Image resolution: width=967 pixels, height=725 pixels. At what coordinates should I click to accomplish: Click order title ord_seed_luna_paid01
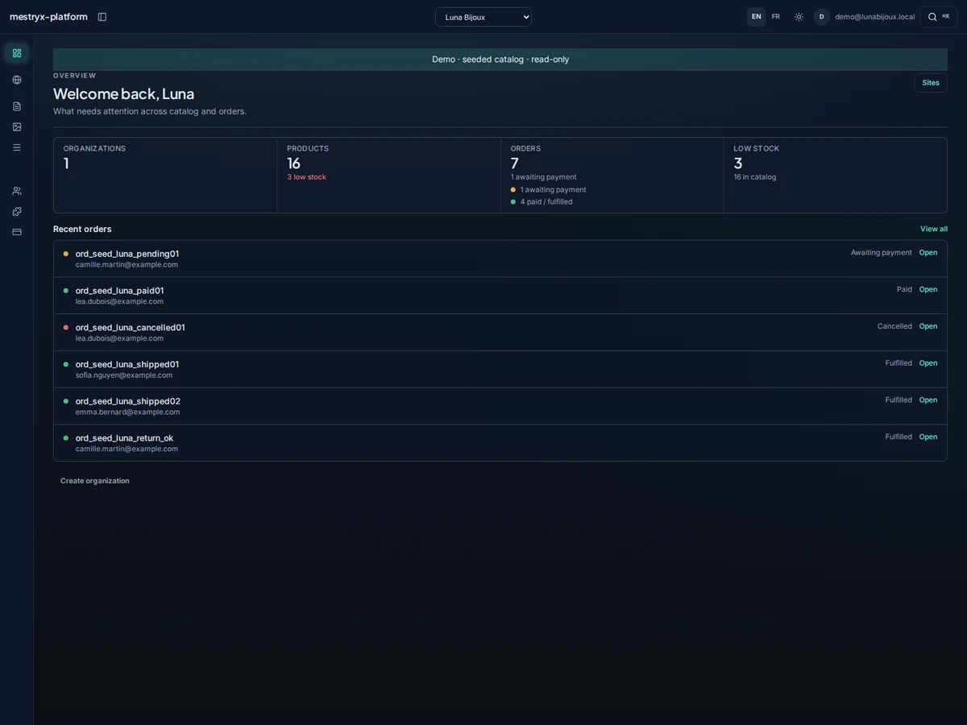click(119, 291)
